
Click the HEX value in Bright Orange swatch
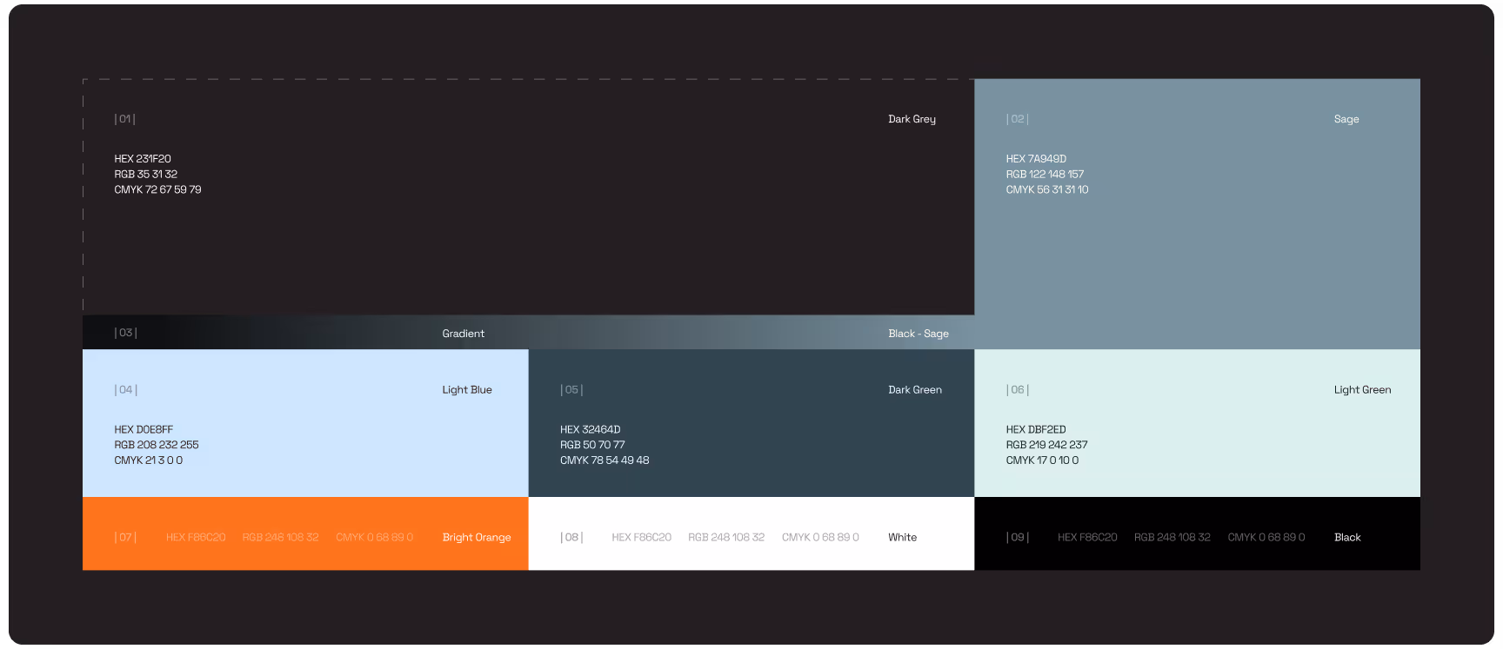[x=196, y=538]
